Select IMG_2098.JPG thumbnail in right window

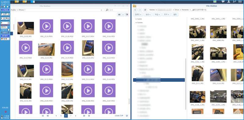tap(218, 32)
